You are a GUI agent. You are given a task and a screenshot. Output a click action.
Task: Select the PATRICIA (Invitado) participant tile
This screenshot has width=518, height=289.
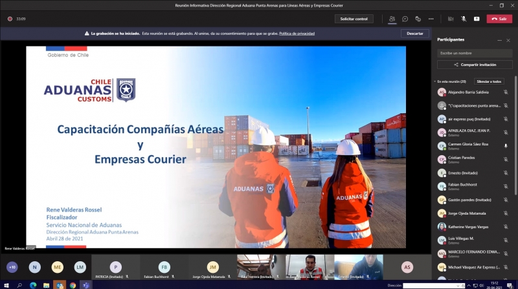(x=116, y=267)
